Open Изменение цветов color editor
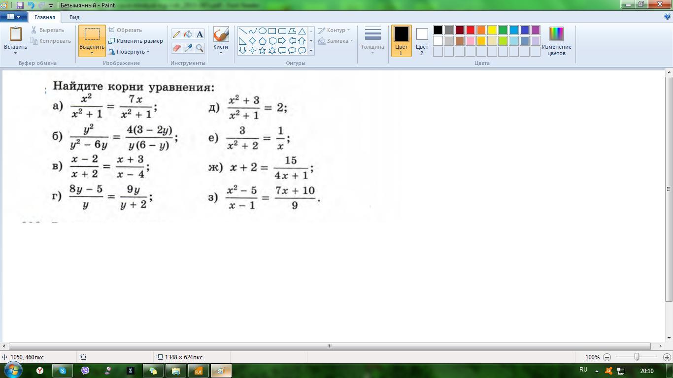Image resolution: width=673 pixels, height=378 pixels. (x=556, y=41)
